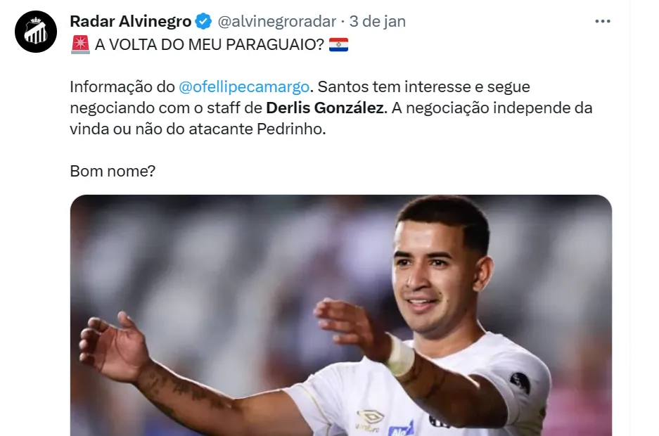Open the three-dot more options menu

(x=602, y=21)
